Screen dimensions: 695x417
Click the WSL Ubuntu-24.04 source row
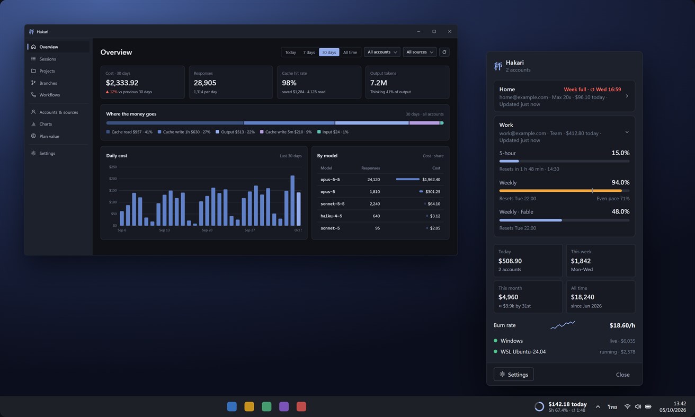[x=564, y=351]
